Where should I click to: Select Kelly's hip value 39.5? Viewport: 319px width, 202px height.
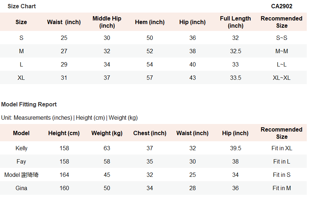point(235,148)
